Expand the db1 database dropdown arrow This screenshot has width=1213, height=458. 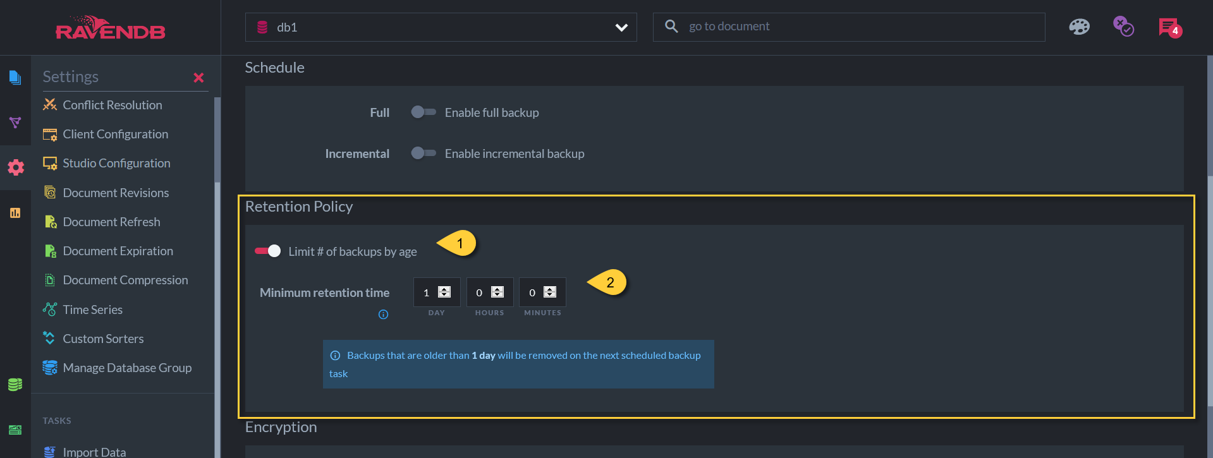pos(621,27)
